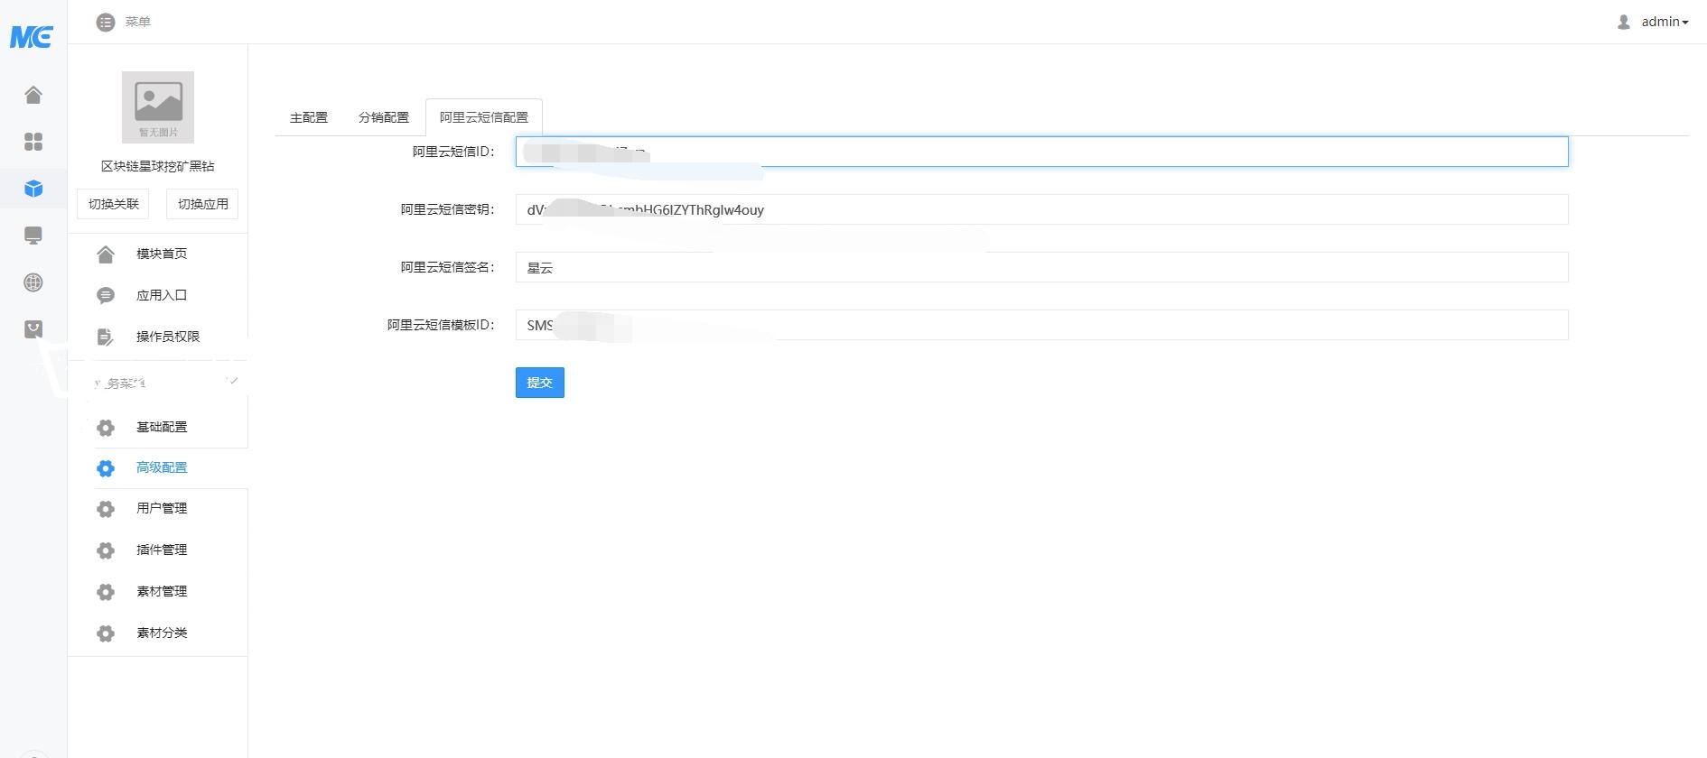Open 插件管理 in the sidebar
The width and height of the screenshot is (1707, 758).
[x=162, y=550]
